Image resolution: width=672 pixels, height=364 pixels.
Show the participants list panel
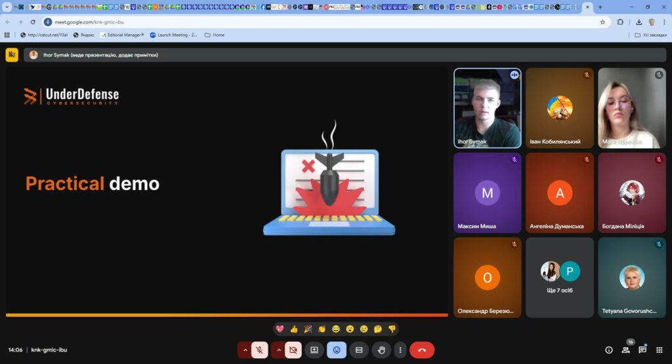pyautogui.click(x=625, y=350)
